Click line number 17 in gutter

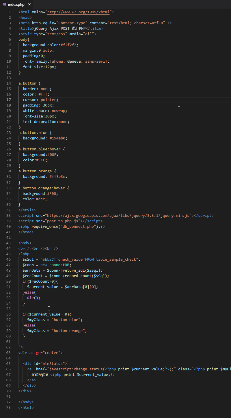(x=9, y=100)
